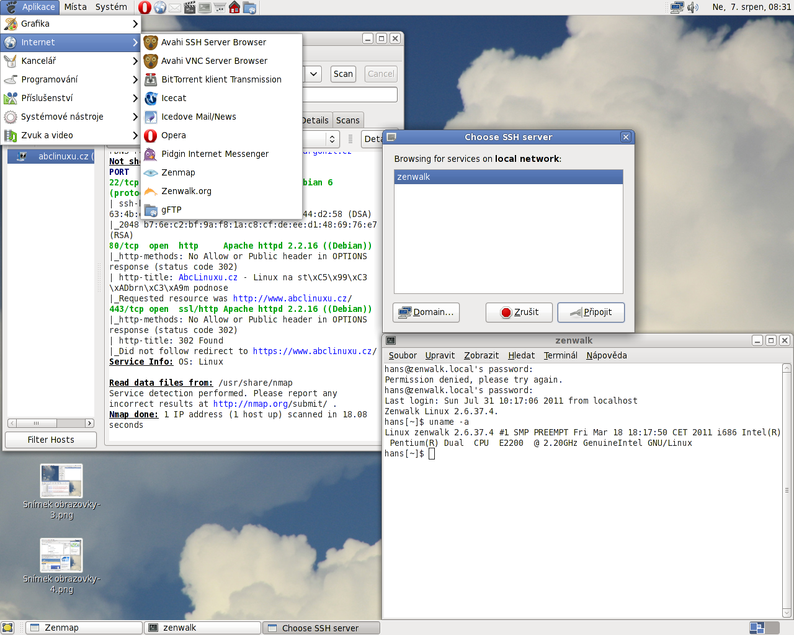Launch Avahi VNC Server Browser
The image size is (794, 635).
pyautogui.click(x=222, y=61)
